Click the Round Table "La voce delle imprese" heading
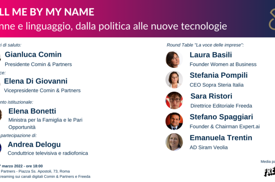 tap(205, 45)
